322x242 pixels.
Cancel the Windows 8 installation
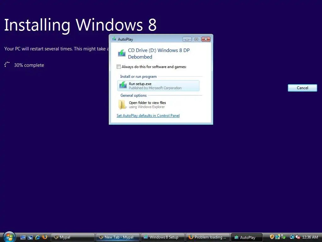[302, 88]
